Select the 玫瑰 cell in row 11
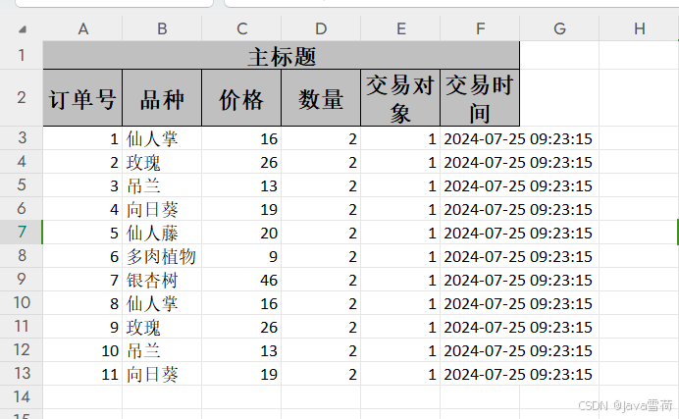This screenshot has height=419, width=679. click(x=162, y=327)
